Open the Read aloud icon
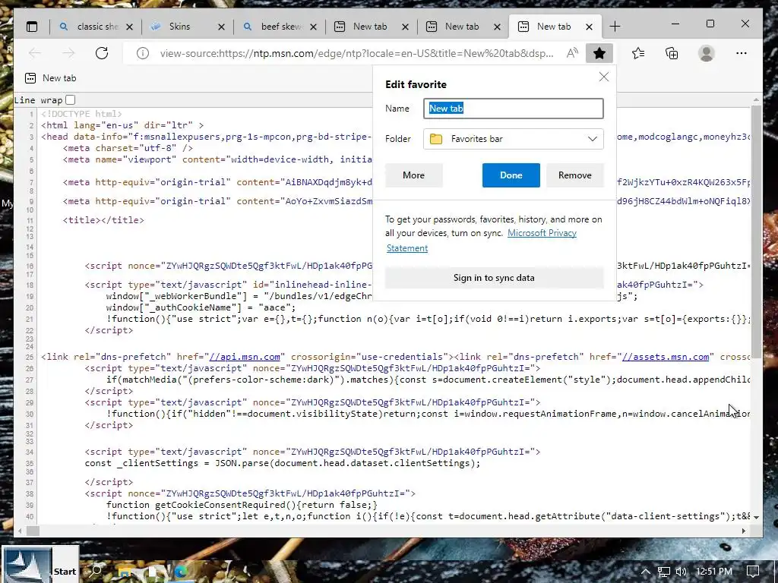778x583 pixels. pyautogui.click(x=572, y=53)
